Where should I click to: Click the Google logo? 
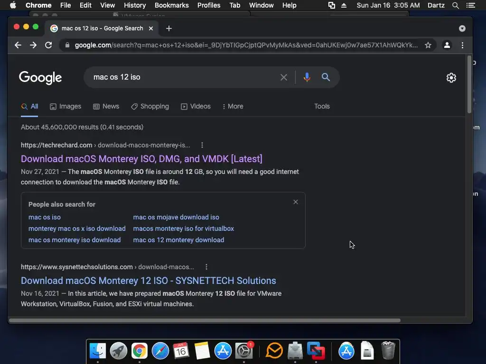tap(41, 78)
